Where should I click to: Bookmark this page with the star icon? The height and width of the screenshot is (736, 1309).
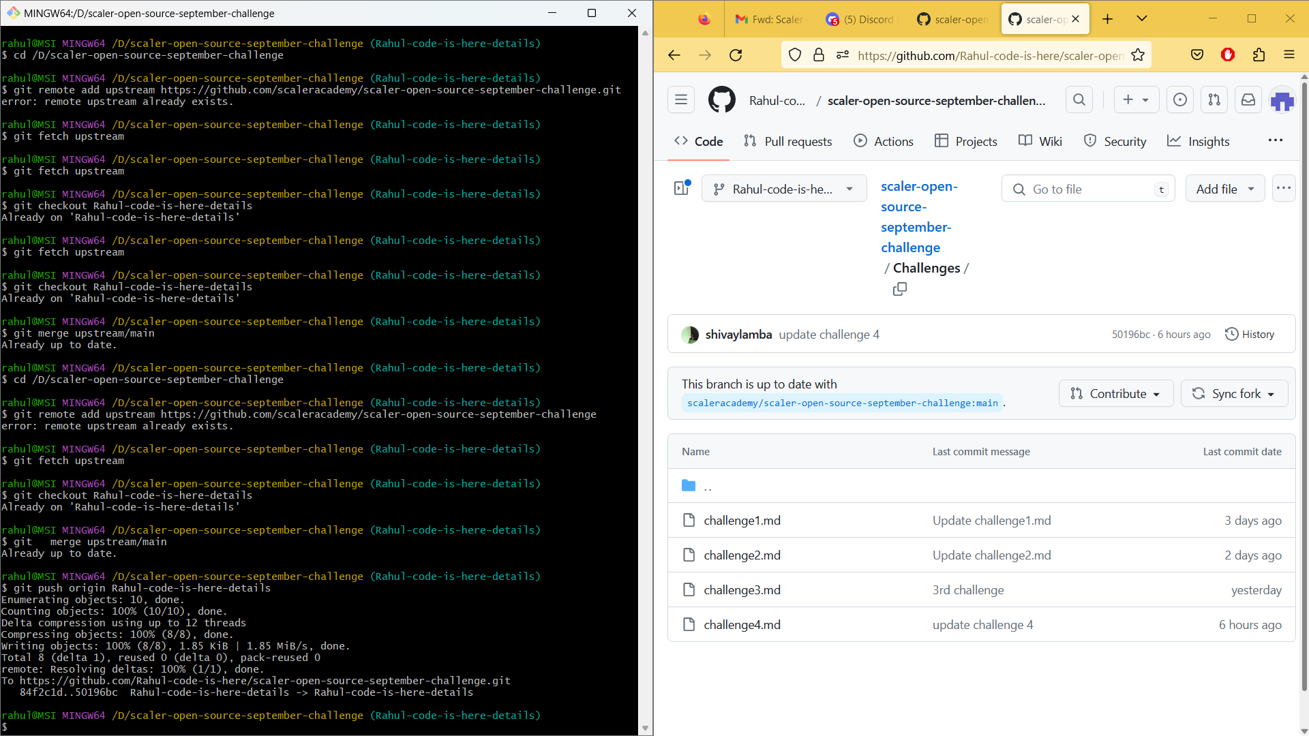coord(1137,55)
